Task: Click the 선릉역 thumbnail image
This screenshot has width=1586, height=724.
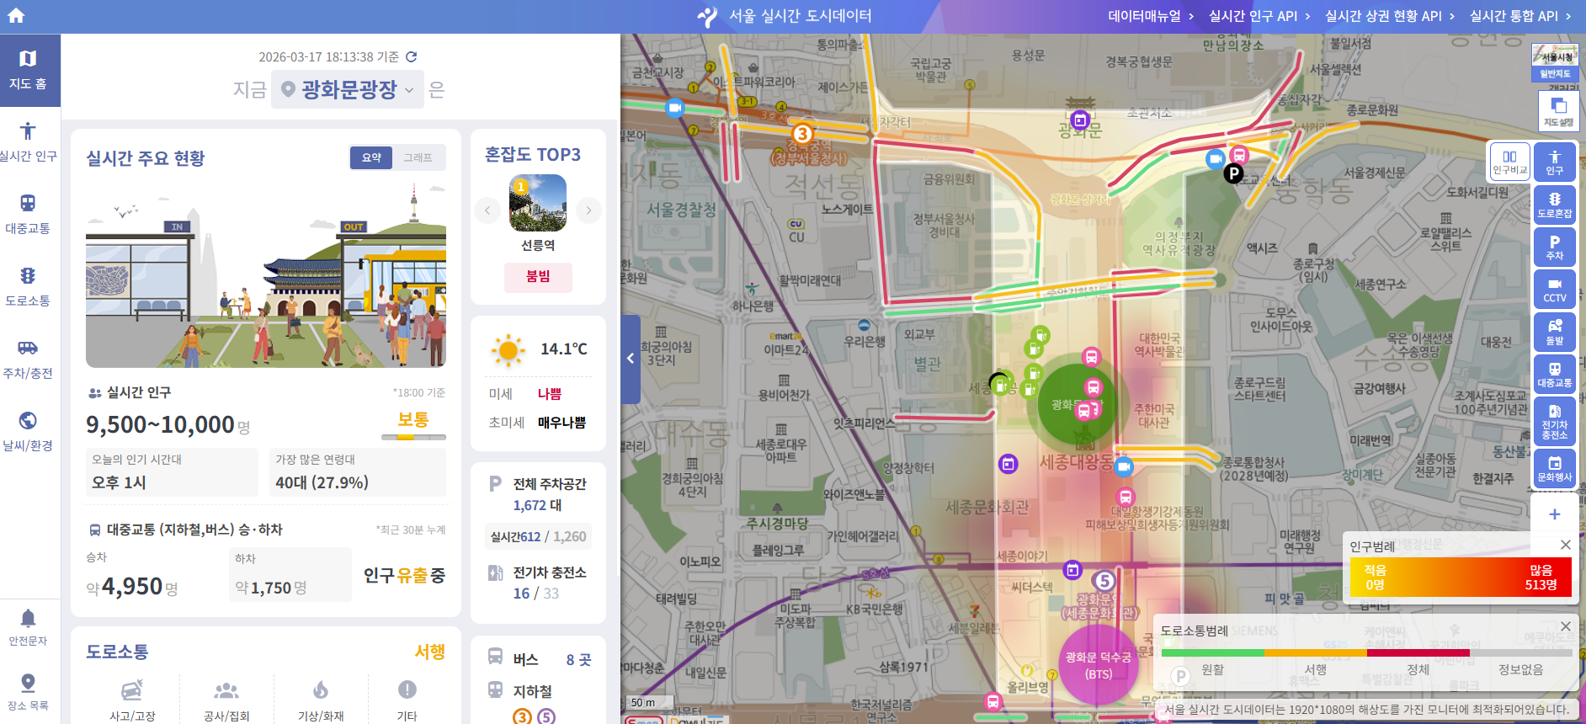Action: 538,203
